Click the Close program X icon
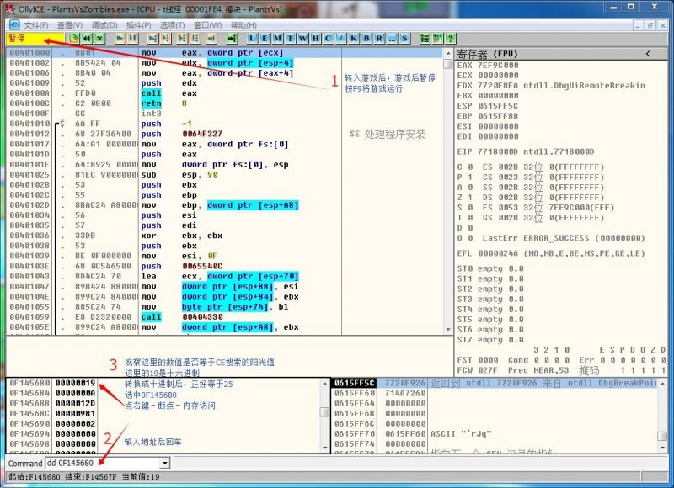This screenshot has width=674, height=488. [x=99, y=39]
